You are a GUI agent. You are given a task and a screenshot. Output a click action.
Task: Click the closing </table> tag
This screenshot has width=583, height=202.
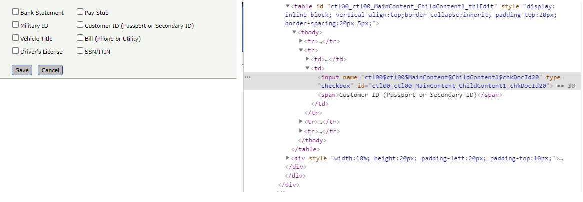click(x=306, y=149)
